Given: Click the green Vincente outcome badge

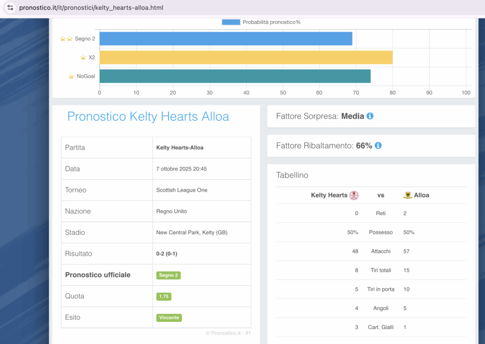Looking at the screenshot, I should [x=169, y=318].
